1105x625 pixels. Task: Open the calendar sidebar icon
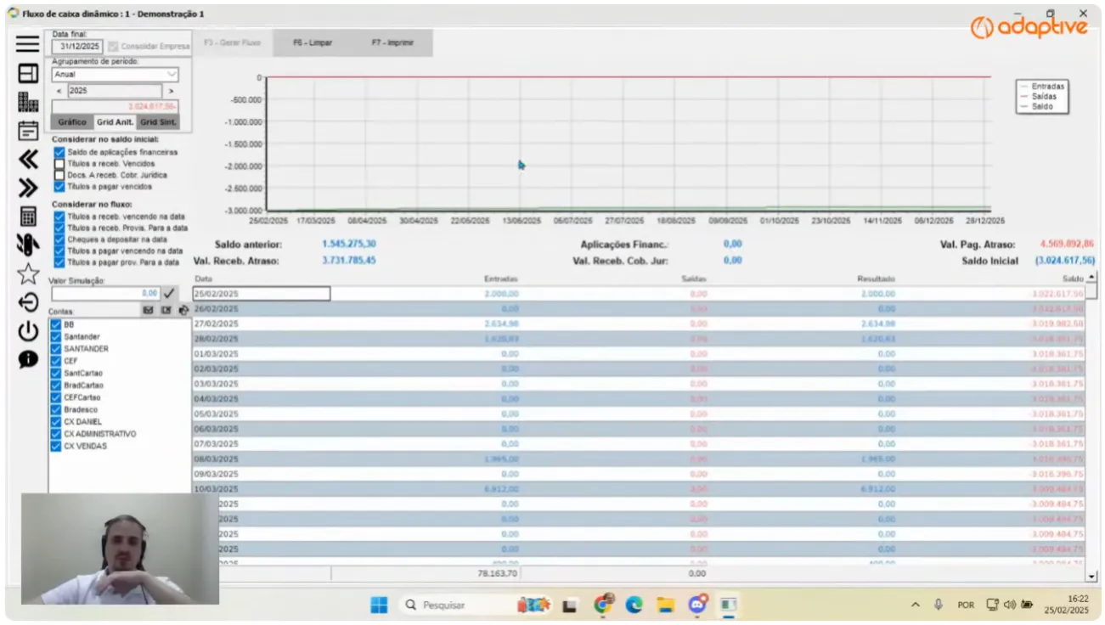(x=27, y=131)
